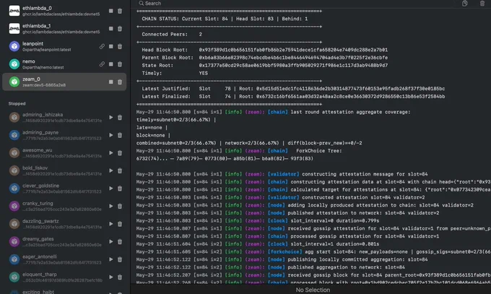This screenshot has height=294, width=491.
Task: Delete the dreamy_gates container
Action: (x=120, y=242)
